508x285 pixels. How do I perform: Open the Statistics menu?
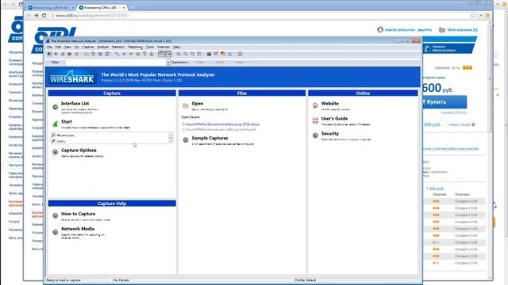[x=118, y=47]
